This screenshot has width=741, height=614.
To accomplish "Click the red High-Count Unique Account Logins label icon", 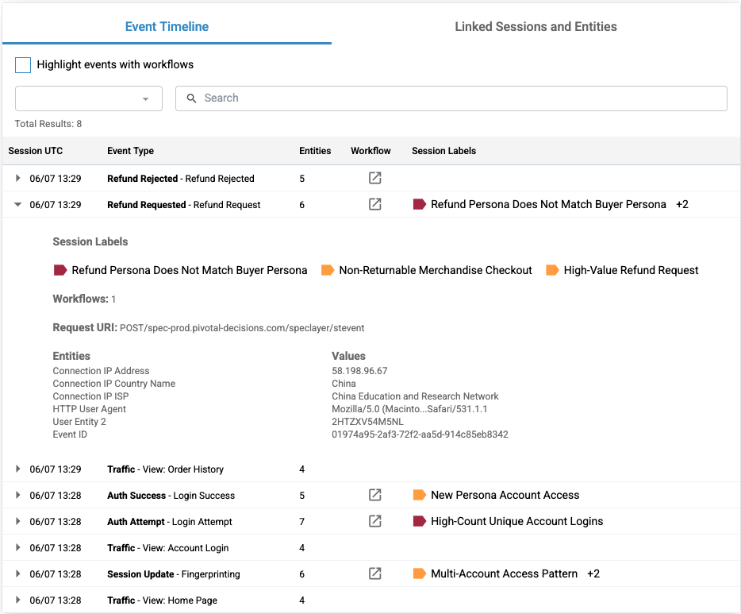I will click(420, 522).
